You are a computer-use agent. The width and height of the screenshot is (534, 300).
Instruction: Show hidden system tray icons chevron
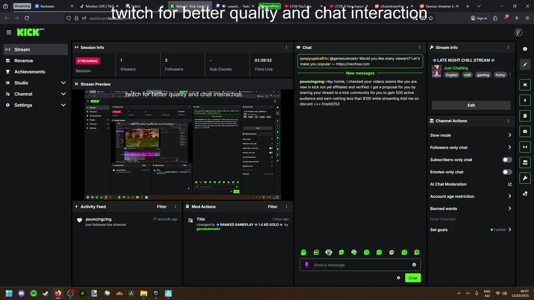click(458, 293)
